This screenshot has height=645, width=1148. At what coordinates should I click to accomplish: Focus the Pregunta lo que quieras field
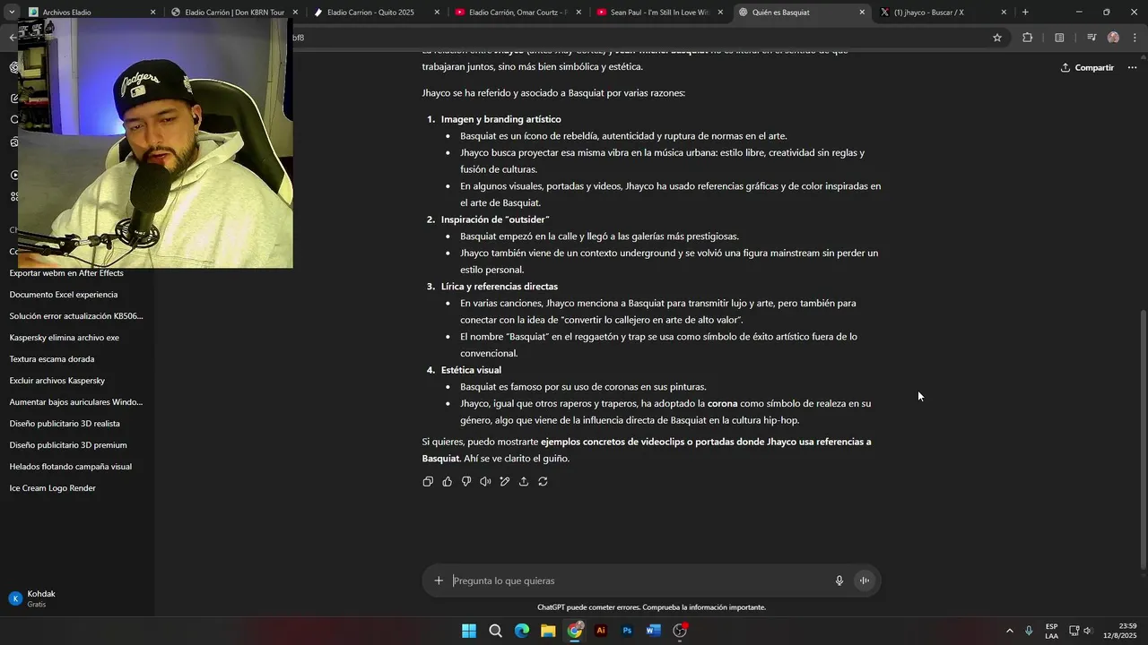(639, 580)
